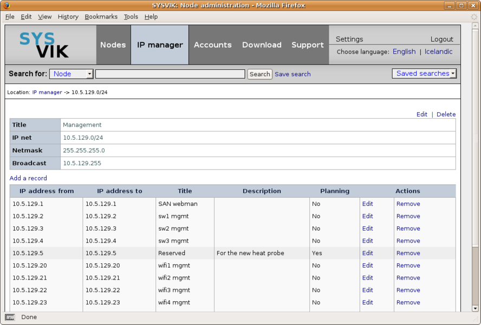
Task: Open the History menu
Action: (x=68, y=17)
